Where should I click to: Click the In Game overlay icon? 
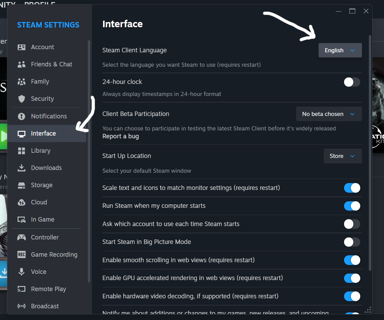tap(22, 220)
